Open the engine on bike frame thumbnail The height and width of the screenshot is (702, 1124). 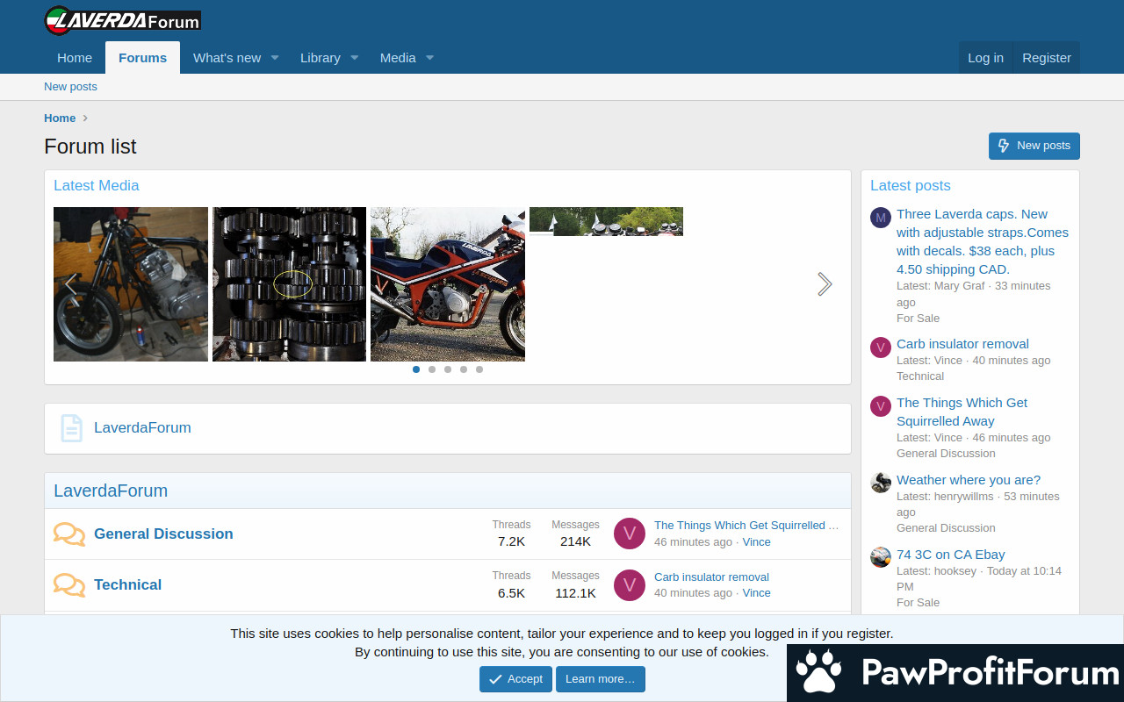pyautogui.click(x=131, y=284)
